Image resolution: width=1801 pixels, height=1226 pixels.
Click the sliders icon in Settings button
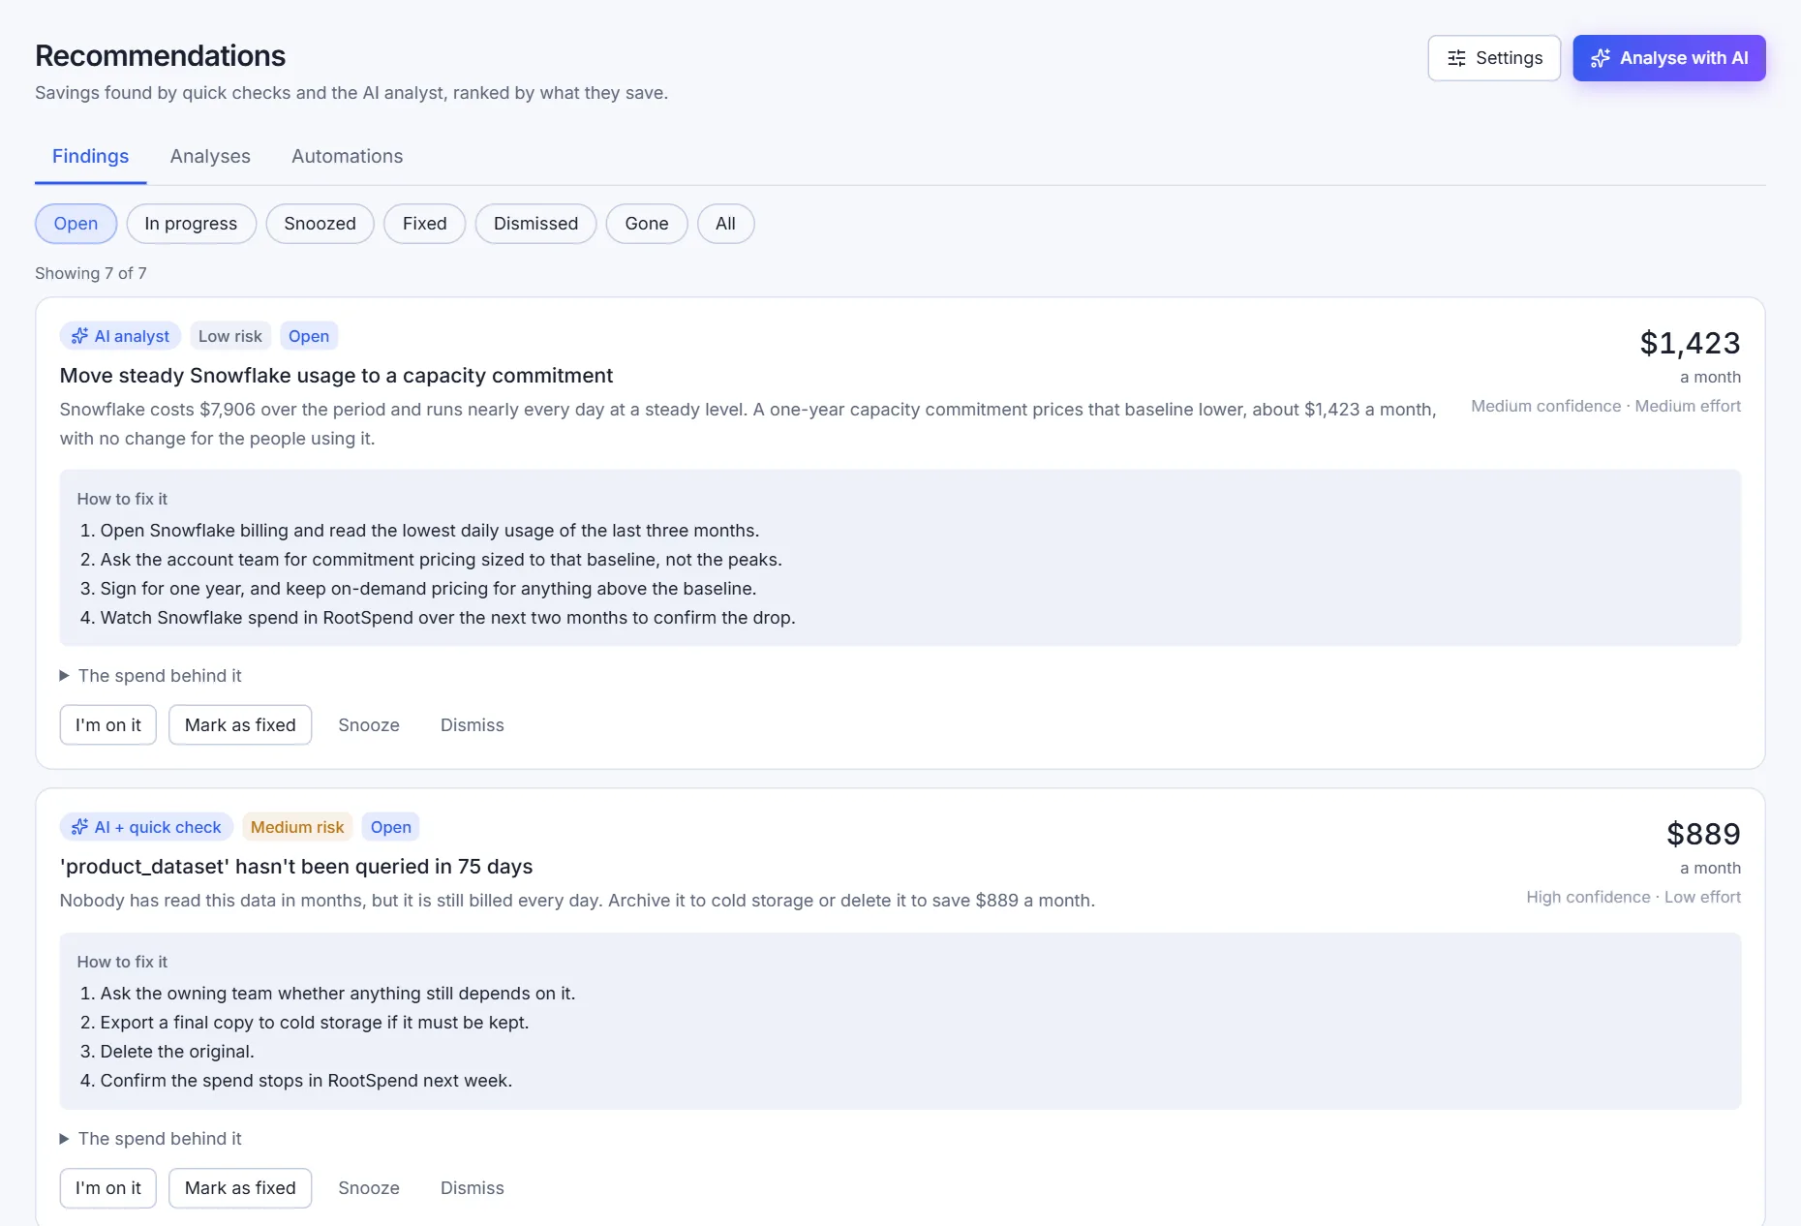pyautogui.click(x=1456, y=58)
